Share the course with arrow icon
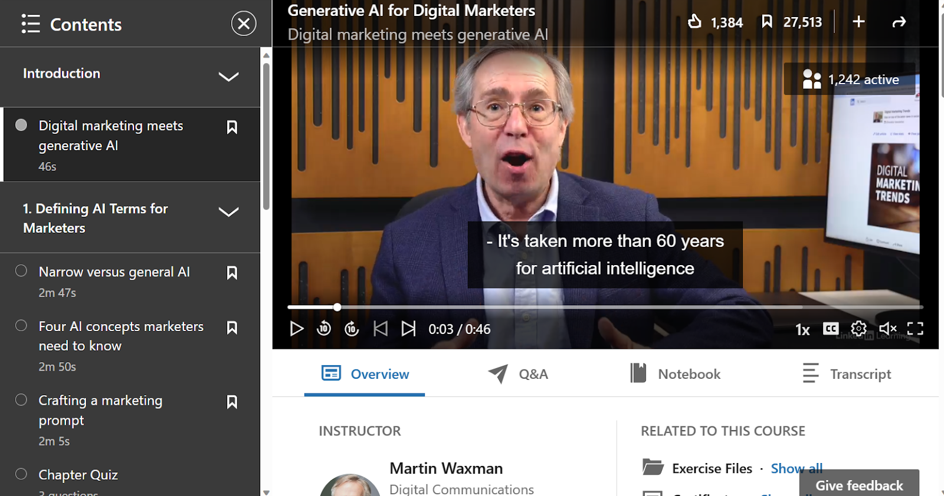The height and width of the screenshot is (496, 944). coord(899,22)
